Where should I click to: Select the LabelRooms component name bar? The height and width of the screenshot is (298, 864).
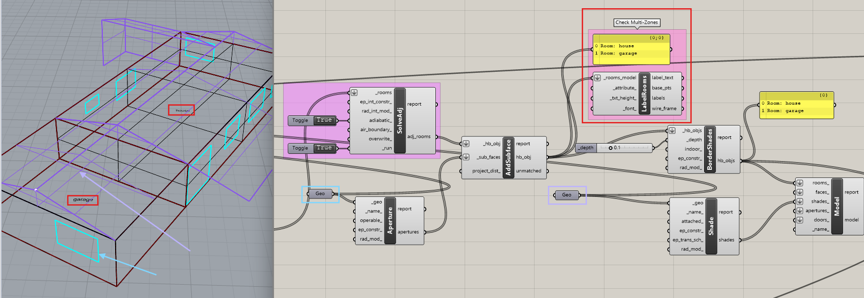tap(645, 93)
